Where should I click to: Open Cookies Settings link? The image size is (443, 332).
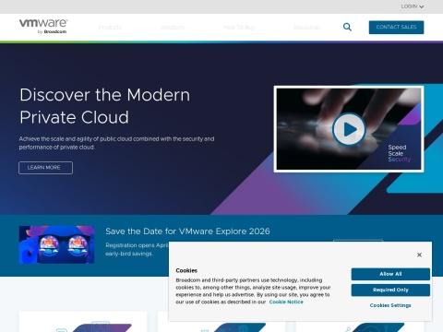(x=390, y=305)
